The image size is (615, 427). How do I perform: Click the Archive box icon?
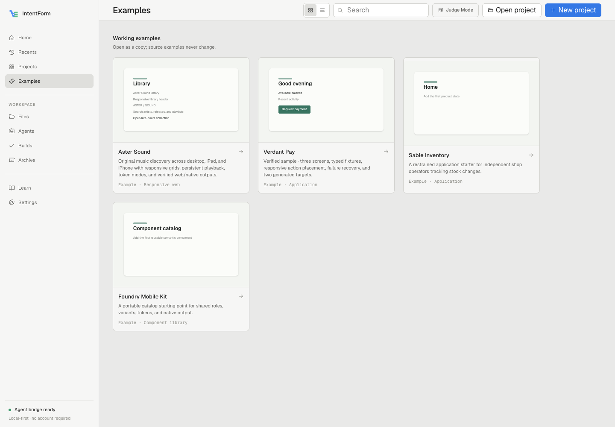[12, 160]
